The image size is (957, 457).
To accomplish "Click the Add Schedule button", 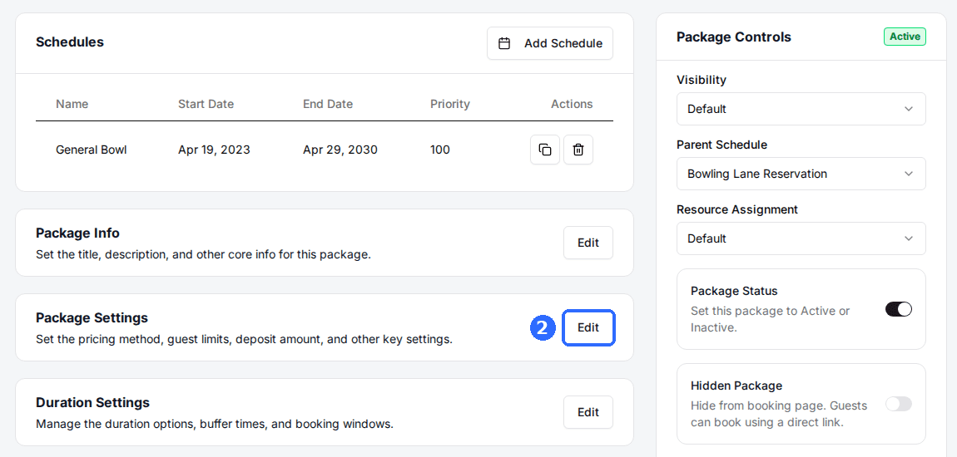I will [550, 43].
